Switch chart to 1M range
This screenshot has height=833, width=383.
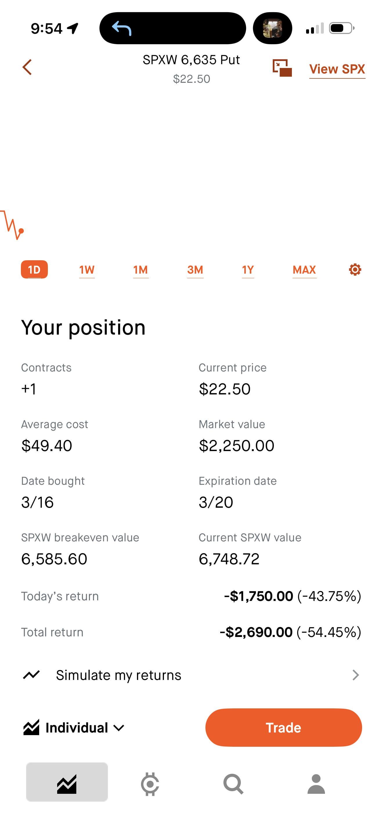(x=140, y=270)
